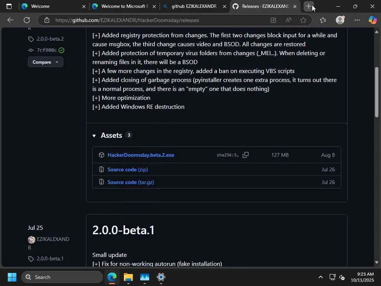Image resolution: width=381 pixels, height=286 pixels.
Task: Close the Releases EZIKALEXANDR tab
Action: coord(295,7)
